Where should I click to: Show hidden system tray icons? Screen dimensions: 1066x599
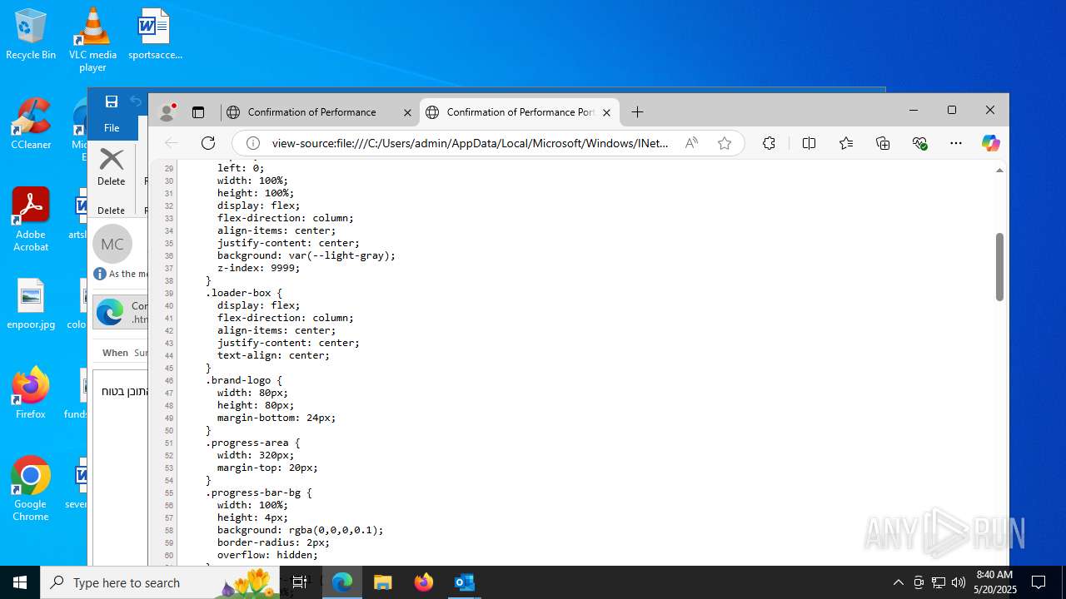pos(898,582)
